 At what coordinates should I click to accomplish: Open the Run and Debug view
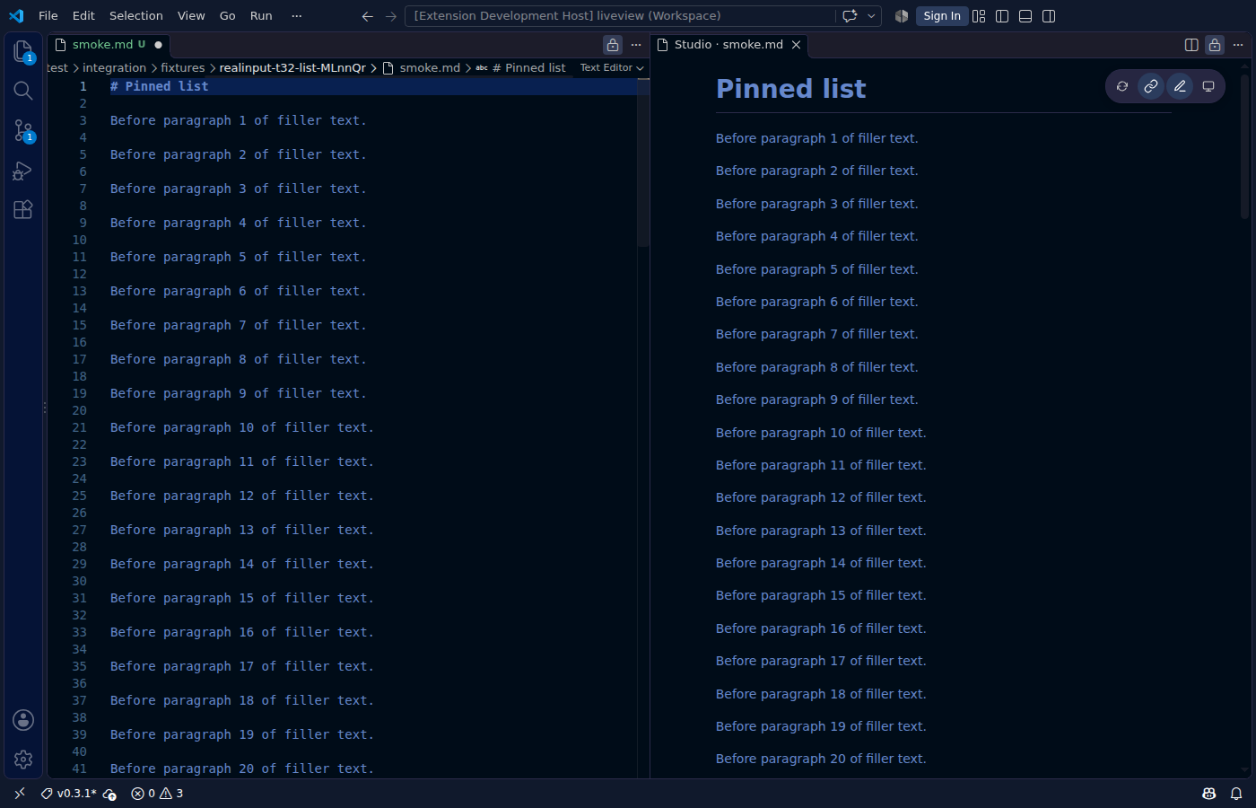pos(23,170)
